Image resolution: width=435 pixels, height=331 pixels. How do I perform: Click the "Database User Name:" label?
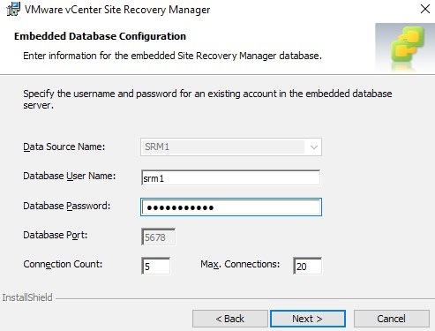pos(70,176)
